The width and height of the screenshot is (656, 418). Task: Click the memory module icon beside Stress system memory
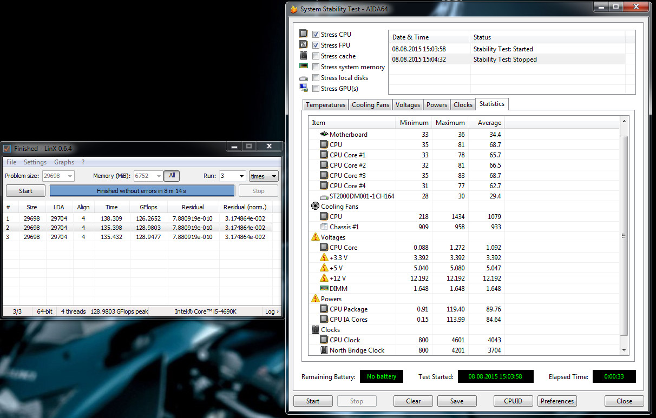coord(304,66)
